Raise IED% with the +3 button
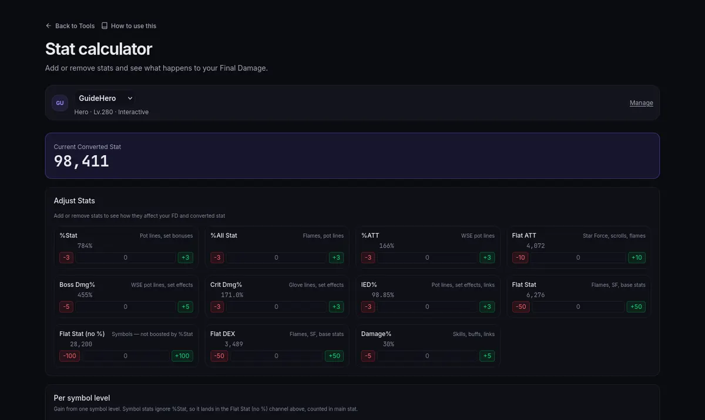The width and height of the screenshot is (705, 420). (487, 307)
